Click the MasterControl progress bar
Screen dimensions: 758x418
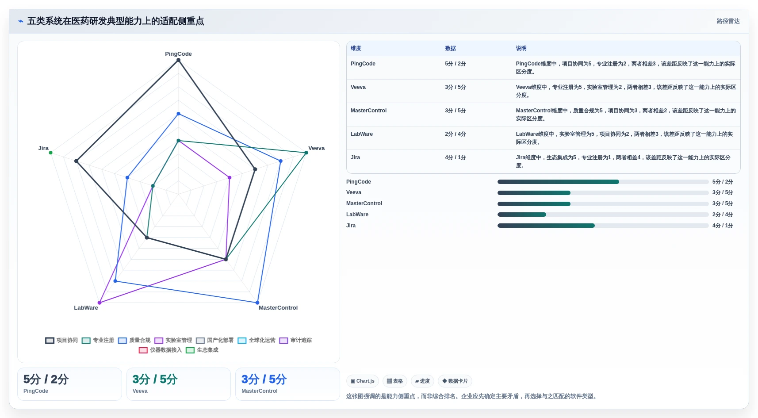point(603,204)
